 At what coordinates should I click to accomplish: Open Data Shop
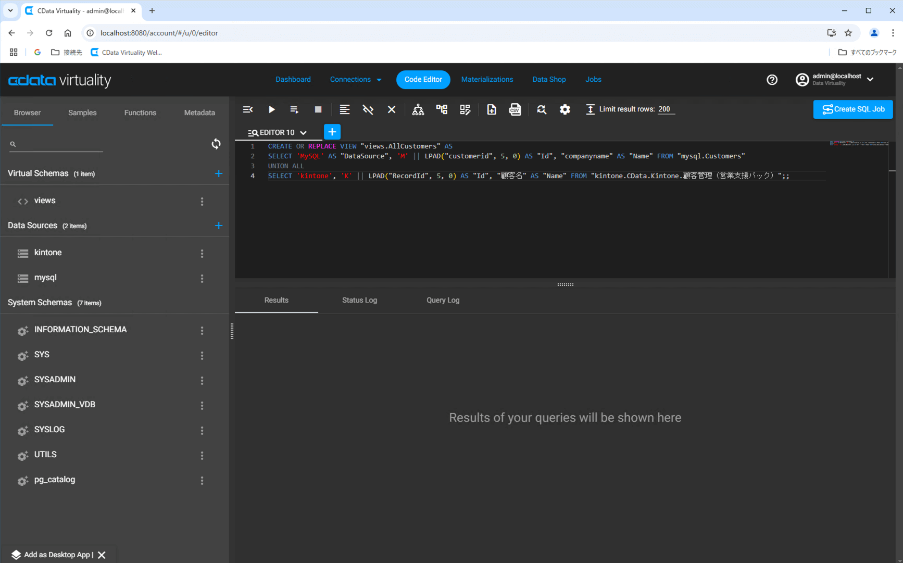tap(549, 79)
